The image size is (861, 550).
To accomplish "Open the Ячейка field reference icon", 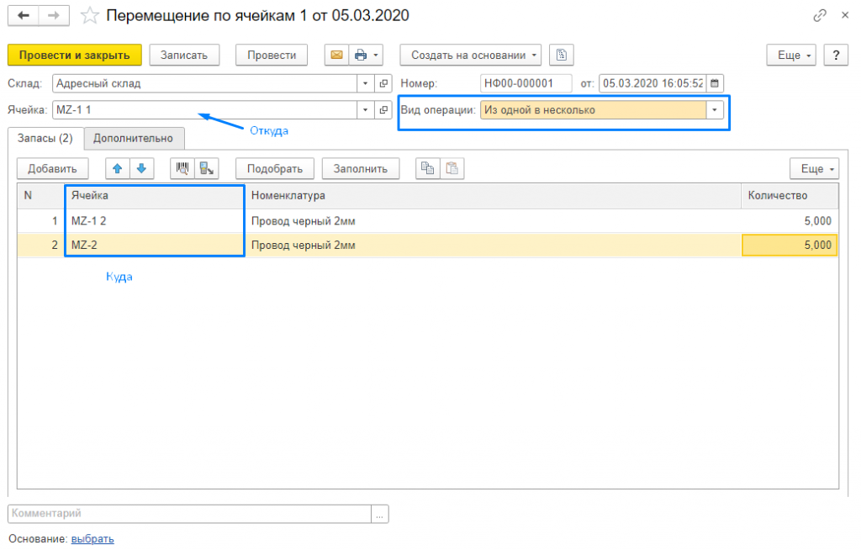I will (x=383, y=110).
